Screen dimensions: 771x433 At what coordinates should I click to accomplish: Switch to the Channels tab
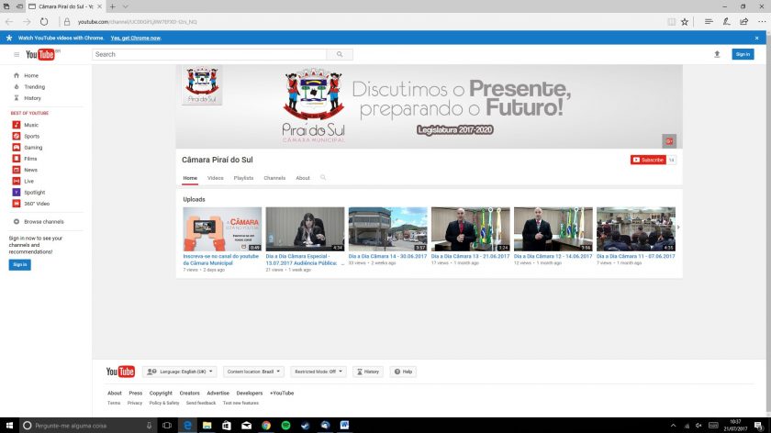(x=274, y=178)
